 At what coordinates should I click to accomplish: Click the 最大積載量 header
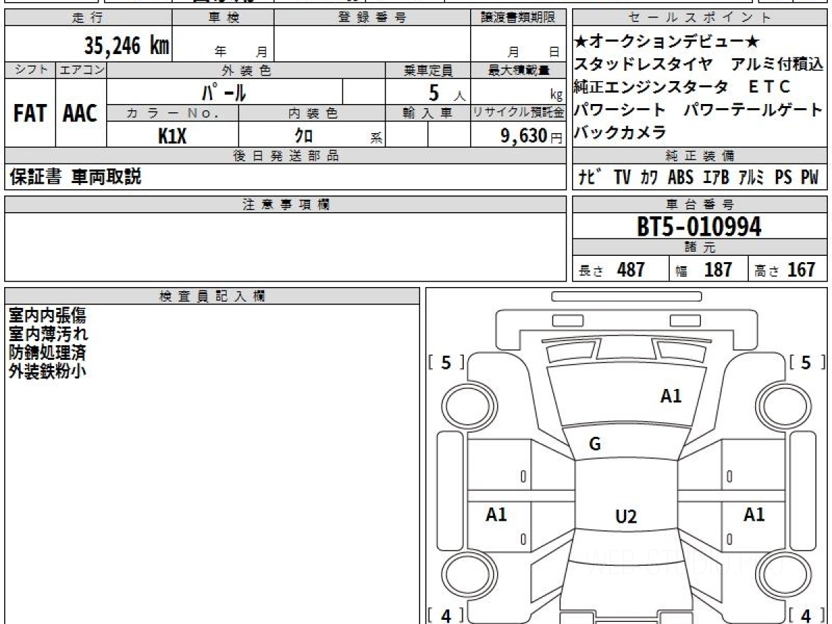[x=519, y=70]
